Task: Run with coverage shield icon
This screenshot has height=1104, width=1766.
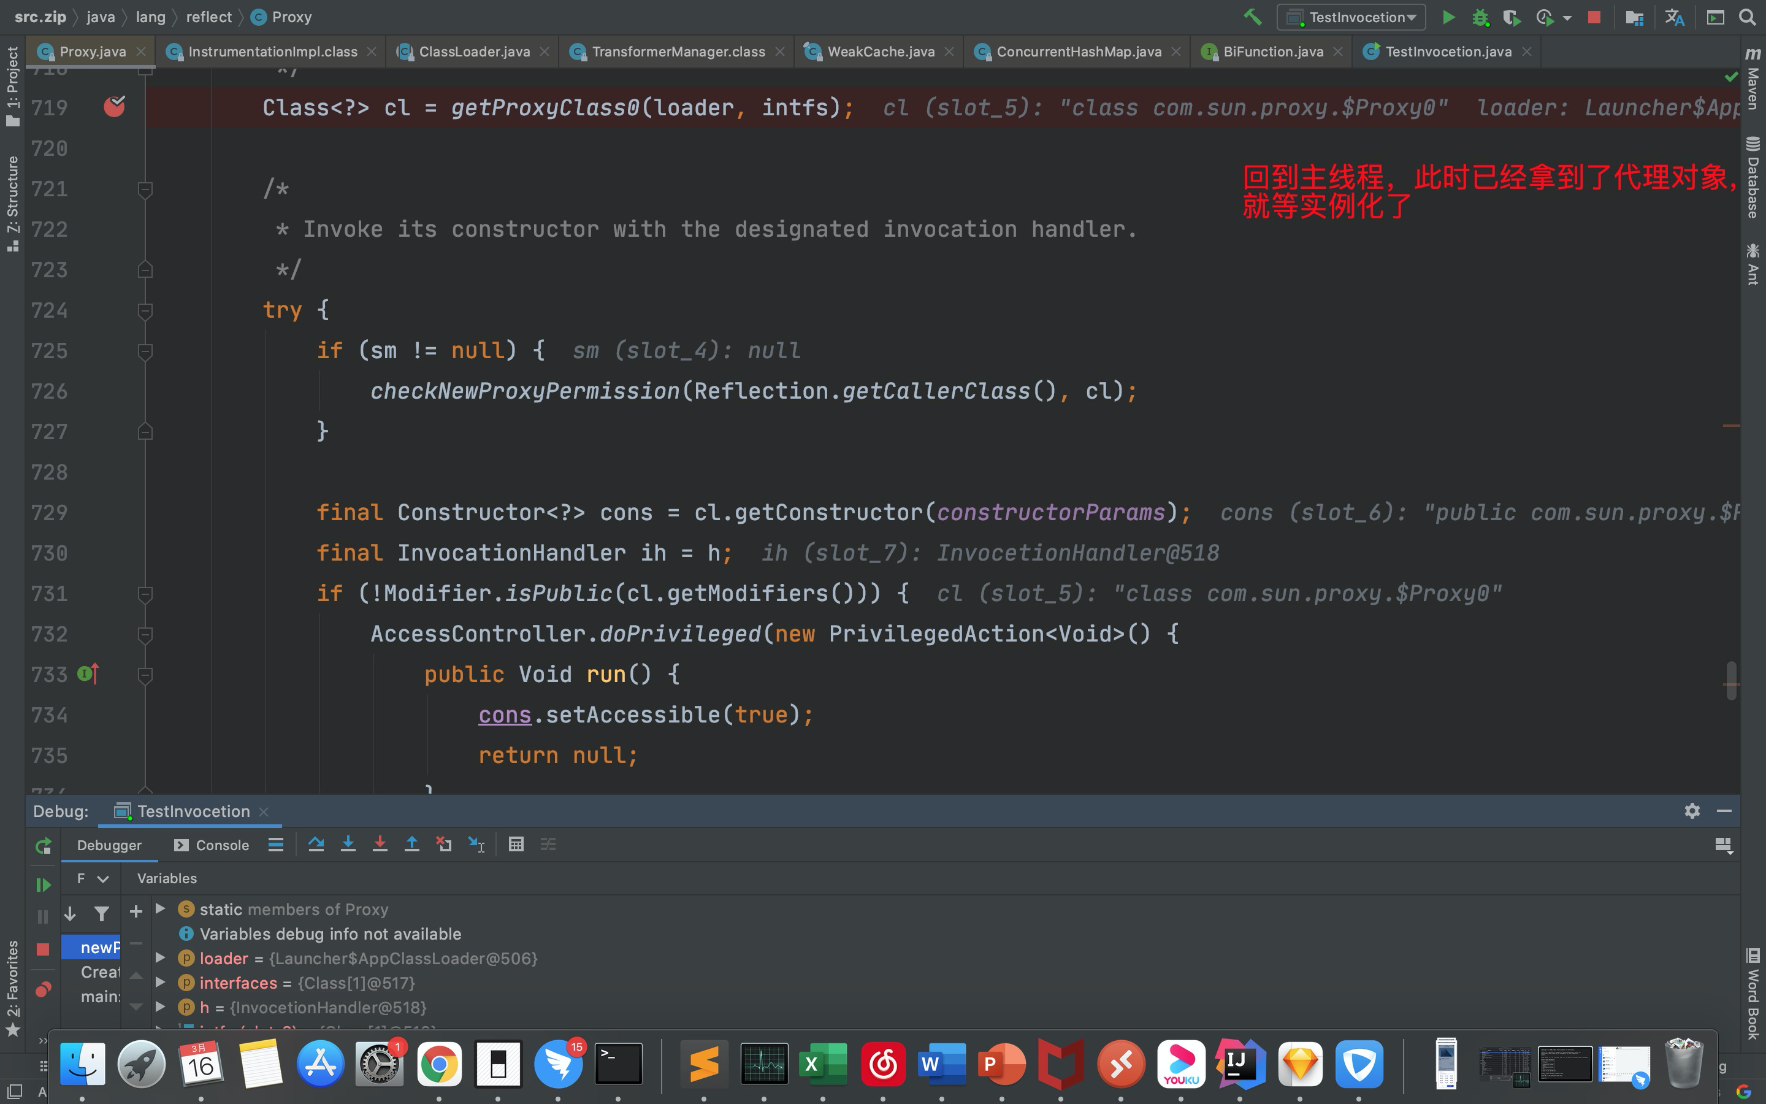Action: pos(1512,17)
